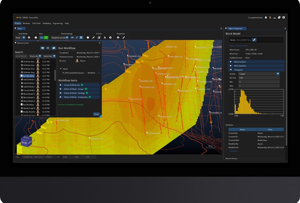Switch view to 2D mode
The image size is (300, 203).
tap(41, 37)
